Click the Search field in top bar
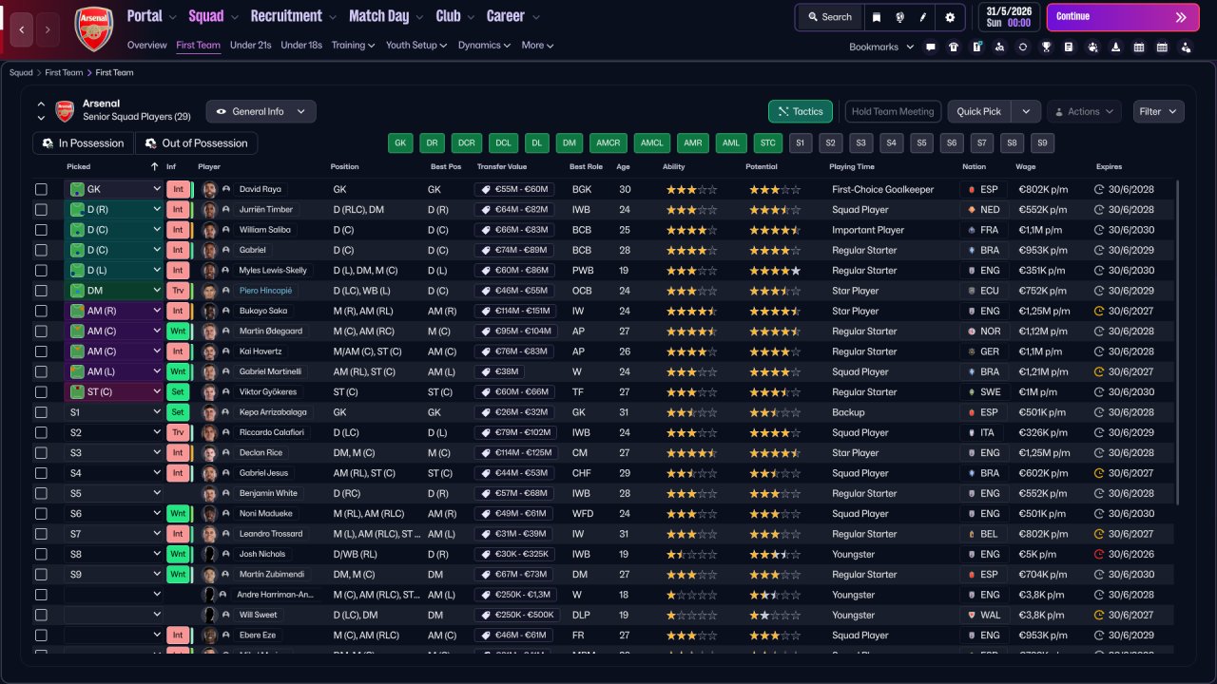The height and width of the screenshot is (684, 1217). 830,17
